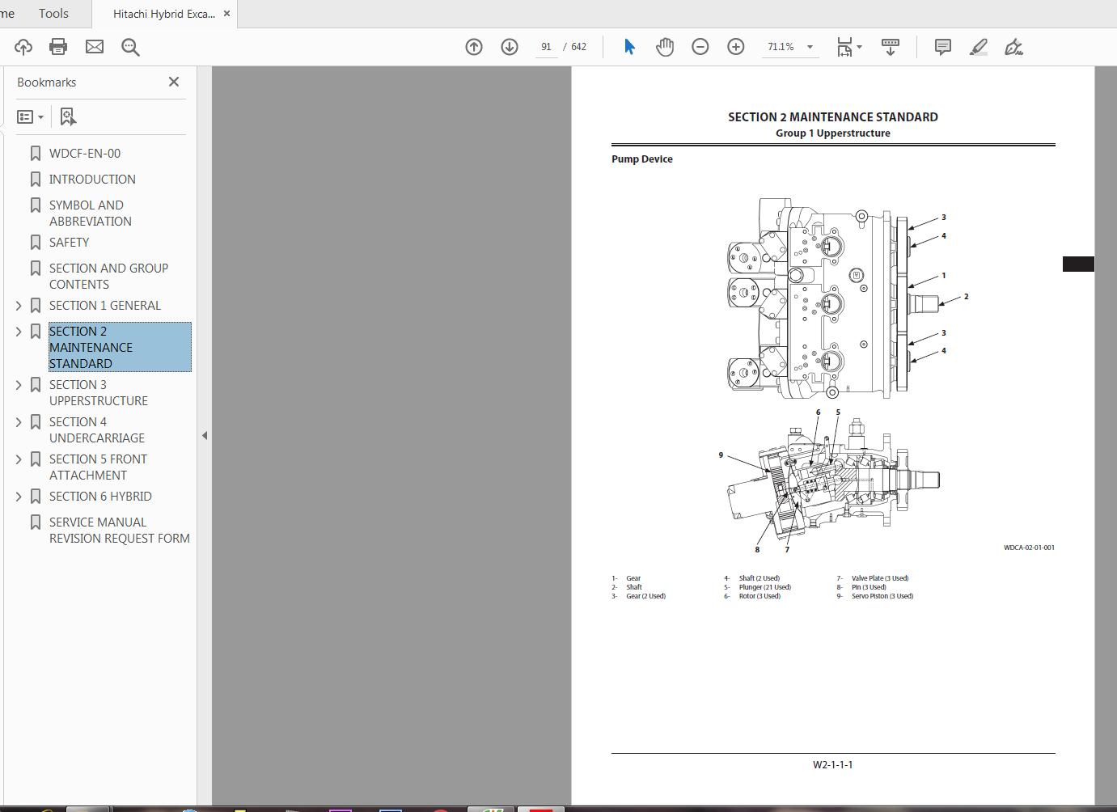Collapse the navigation pane with side arrow

(x=205, y=435)
